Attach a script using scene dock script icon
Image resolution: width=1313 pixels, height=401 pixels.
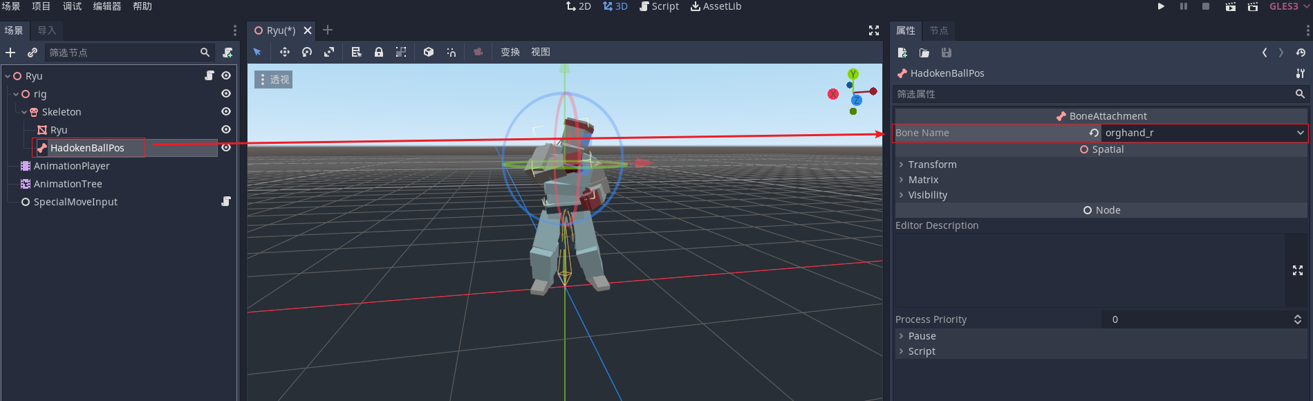(227, 53)
